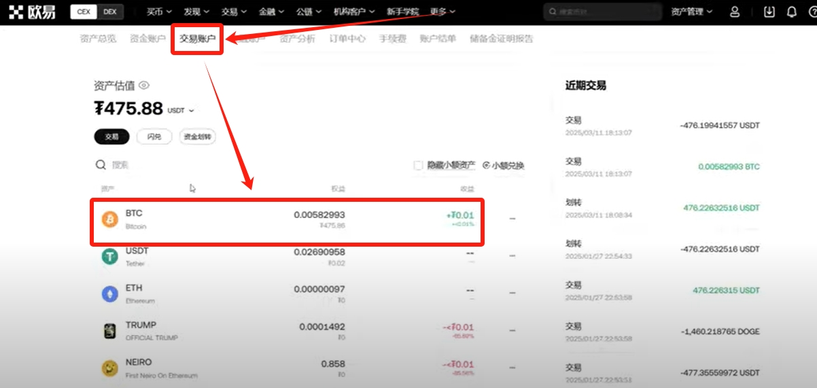Click the top search box

pos(602,12)
